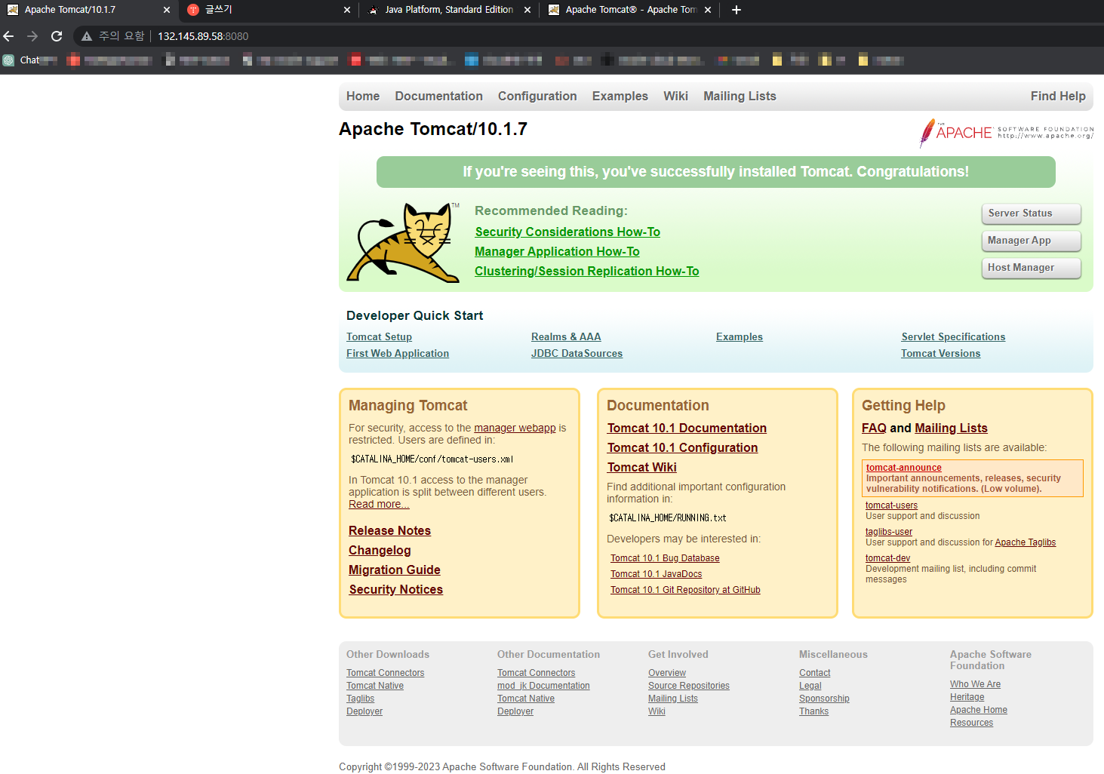Screen dimensions: 1104x774
Task: Open Configuration in the navigation bar
Action: pyautogui.click(x=537, y=97)
